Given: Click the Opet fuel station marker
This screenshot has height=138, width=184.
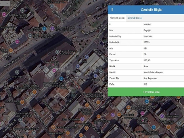Looking at the screenshot, I should tap(87, 57).
